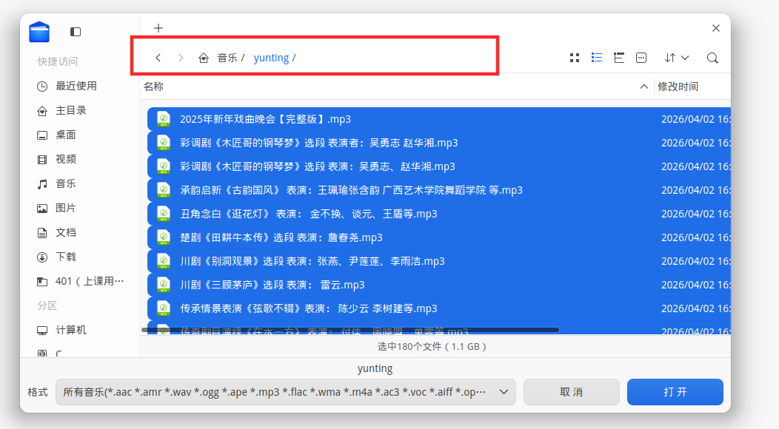Select 传承情景表演《弦歌不辍》 file

[x=438, y=308]
